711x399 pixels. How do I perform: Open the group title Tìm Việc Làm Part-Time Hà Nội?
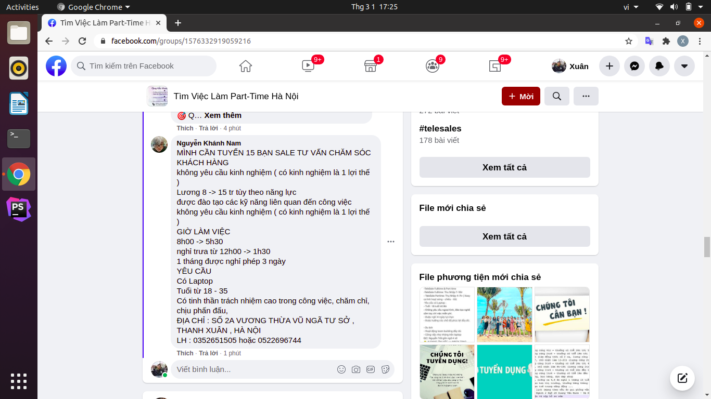pyautogui.click(x=236, y=96)
